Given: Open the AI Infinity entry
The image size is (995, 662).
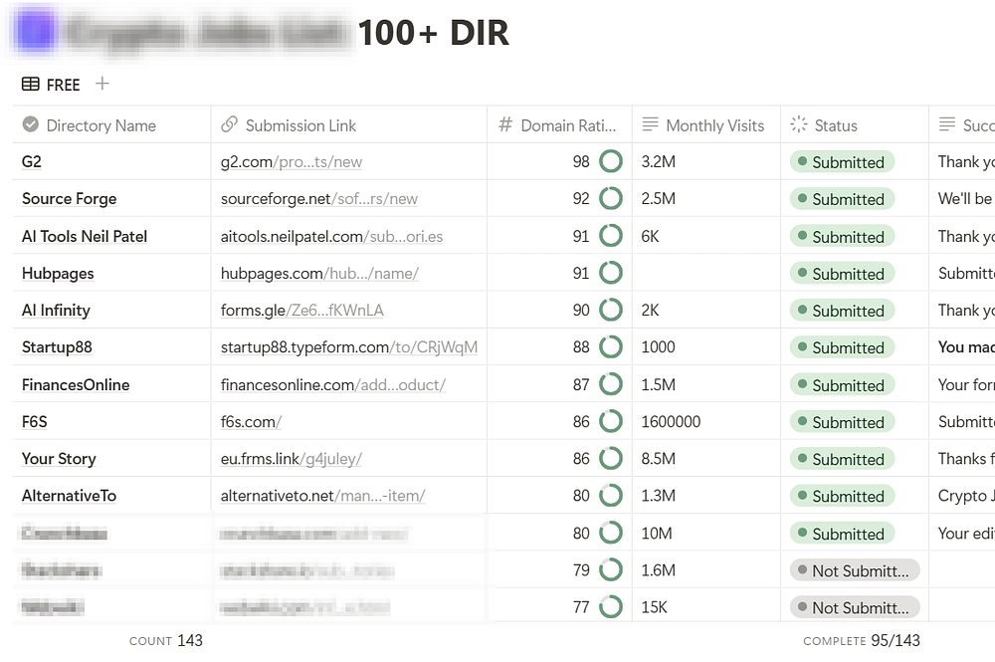Looking at the screenshot, I should coord(56,311).
